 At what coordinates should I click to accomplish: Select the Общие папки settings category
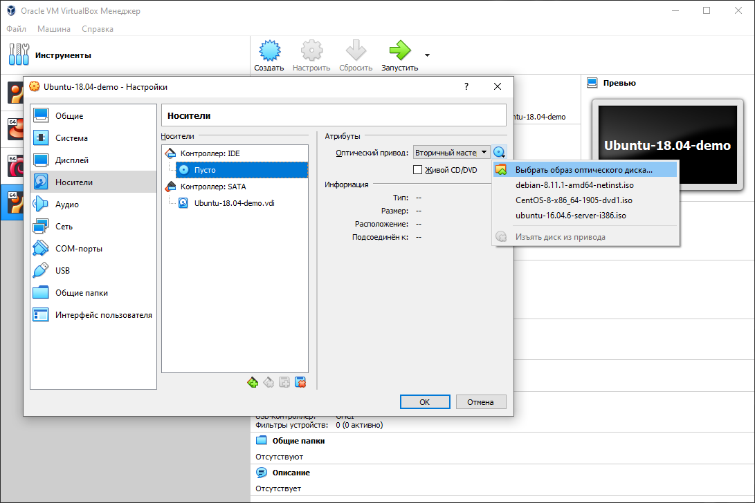click(x=93, y=293)
